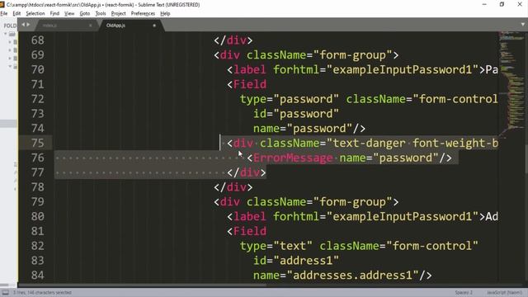Click type="text" on line 82
Image resolution: width=528 pixels, height=297 pixels.
(276, 246)
